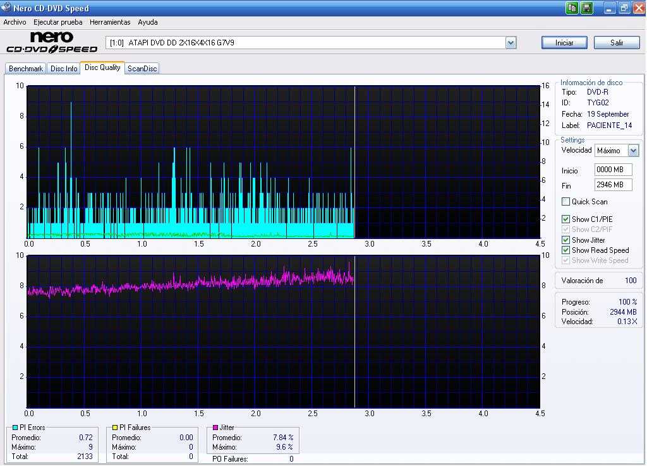Click the magenta Jitter color swatch
The width and height of the screenshot is (647, 466).
click(x=215, y=428)
